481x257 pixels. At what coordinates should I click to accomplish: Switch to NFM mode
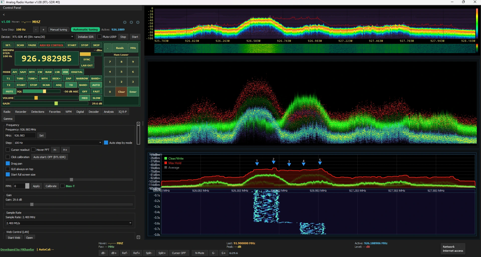32,72
